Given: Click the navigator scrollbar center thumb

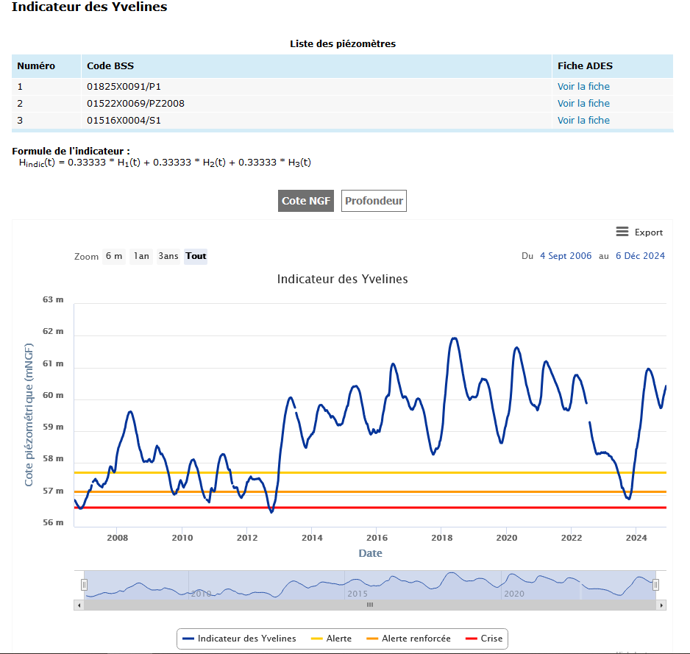Looking at the screenshot, I should (x=370, y=605).
